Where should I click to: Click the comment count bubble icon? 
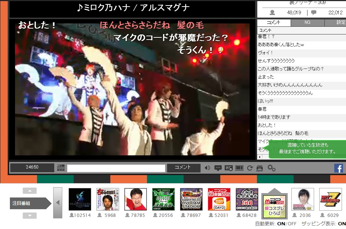(314, 12)
